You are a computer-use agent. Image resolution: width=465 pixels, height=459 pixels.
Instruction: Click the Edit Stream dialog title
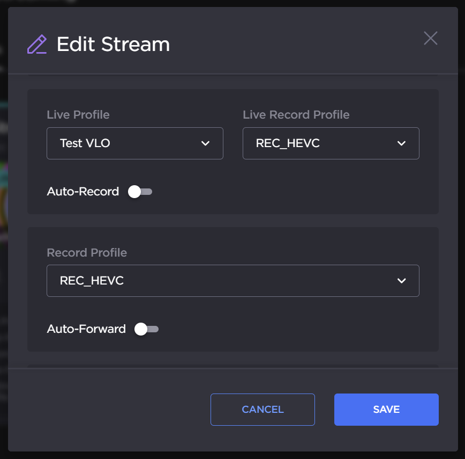[x=113, y=45]
